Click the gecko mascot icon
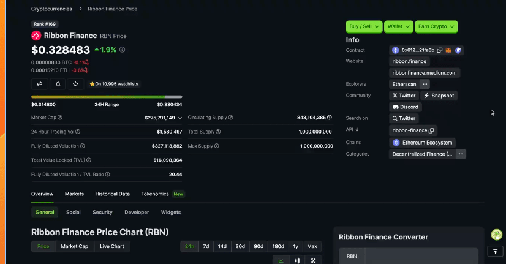Screen dimensions: 506x264 click(497, 235)
